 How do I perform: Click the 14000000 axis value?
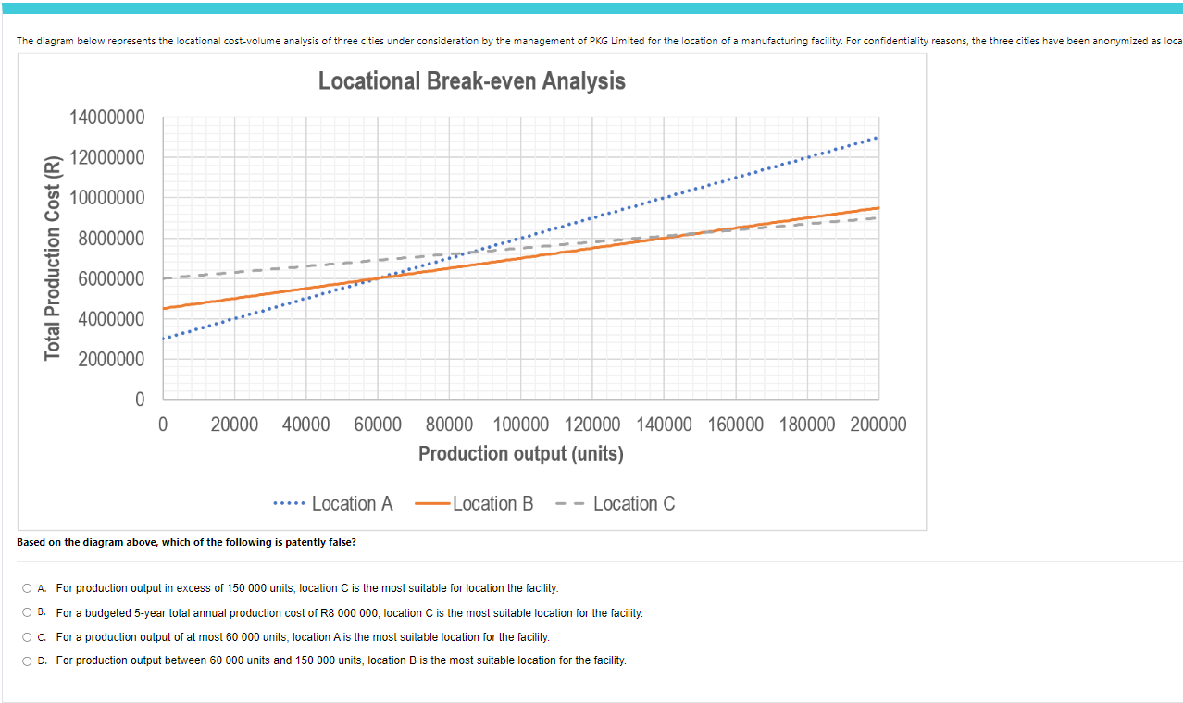[107, 117]
